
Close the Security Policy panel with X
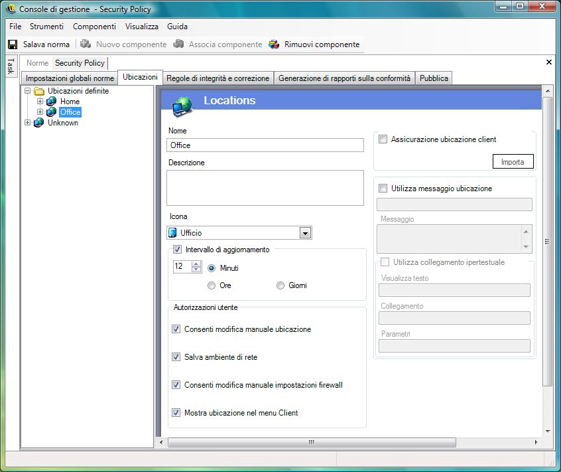pos(549,62)
